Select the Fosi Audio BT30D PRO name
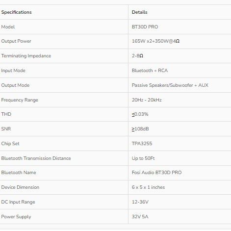This screenshot has width=231, height=231. pos(156,173)
